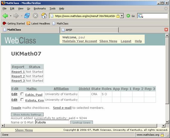Go to the Home page icon
Image resolution: width=170 pixels, height=138 pixels.
point(44,16)
